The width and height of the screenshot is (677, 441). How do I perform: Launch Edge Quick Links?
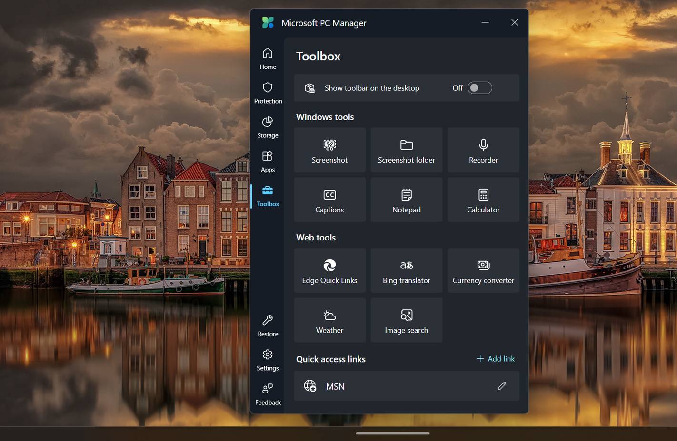[329, 270]
